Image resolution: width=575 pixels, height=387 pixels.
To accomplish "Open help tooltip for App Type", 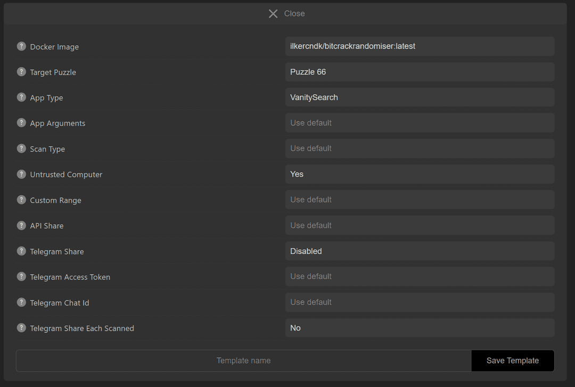I will (x=21, y=97).
